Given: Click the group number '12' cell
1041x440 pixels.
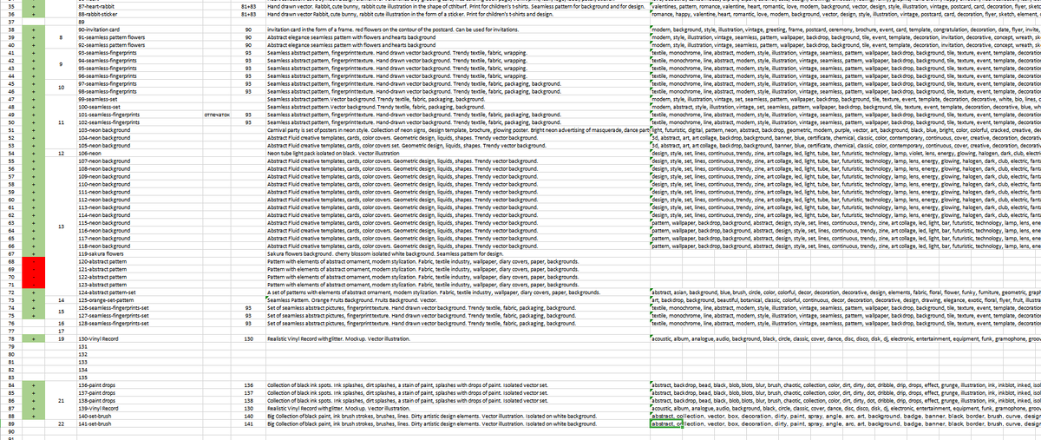Looking at the screenshot, I should [x=60, y=153].
